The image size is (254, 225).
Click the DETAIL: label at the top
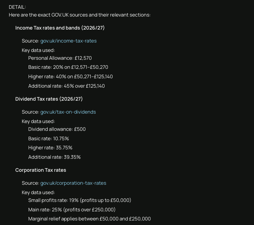coord(17,7)
